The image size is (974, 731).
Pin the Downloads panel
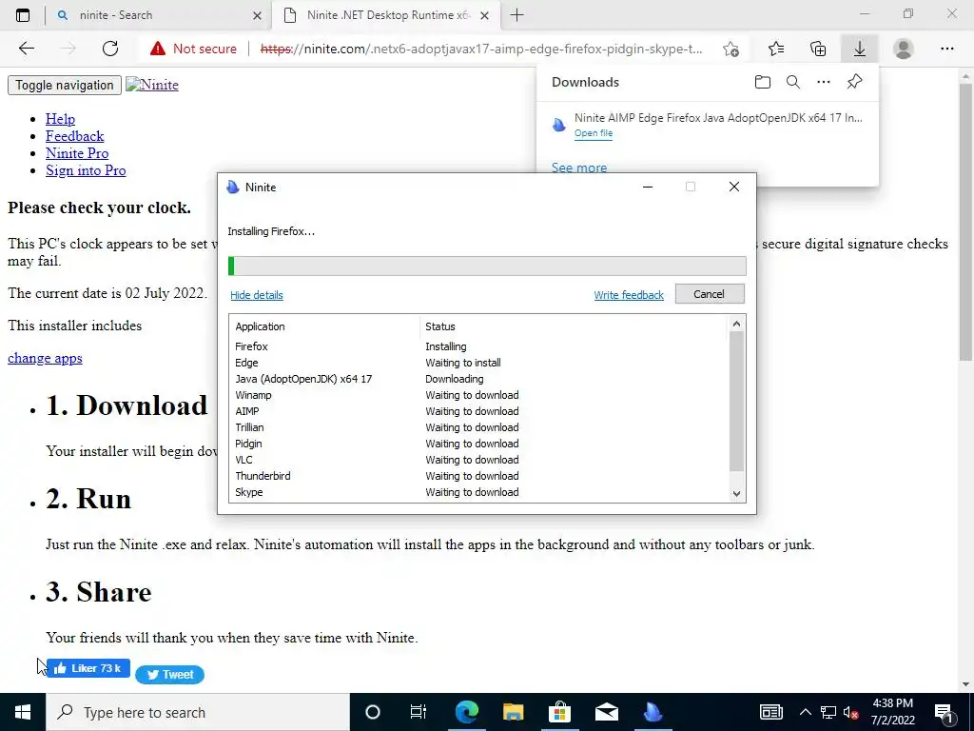[855, 82]
